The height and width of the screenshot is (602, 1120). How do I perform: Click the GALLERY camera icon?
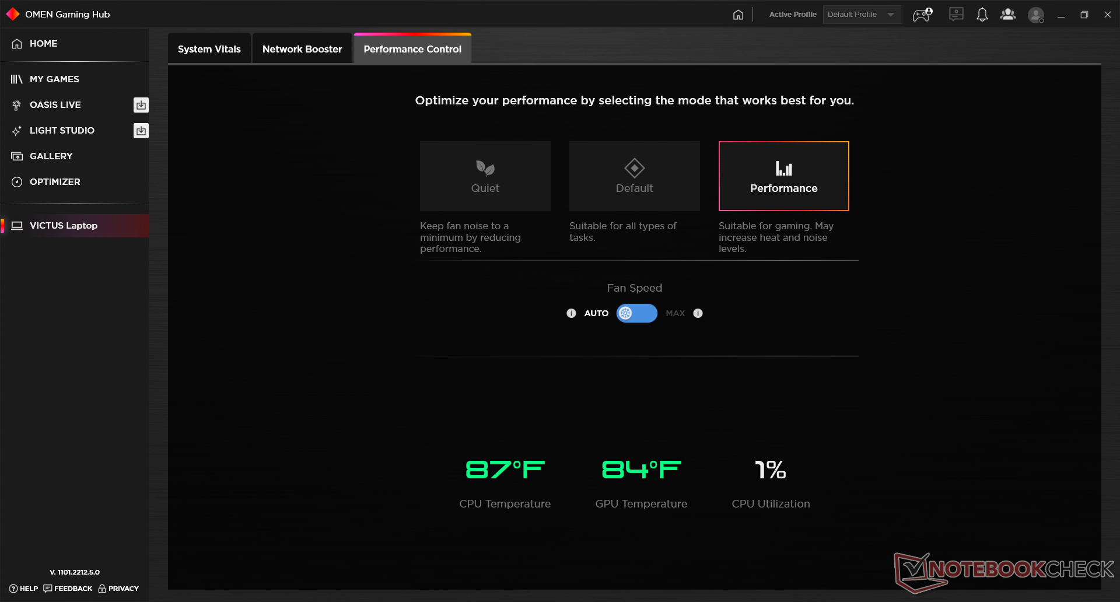tap(17, 156)
